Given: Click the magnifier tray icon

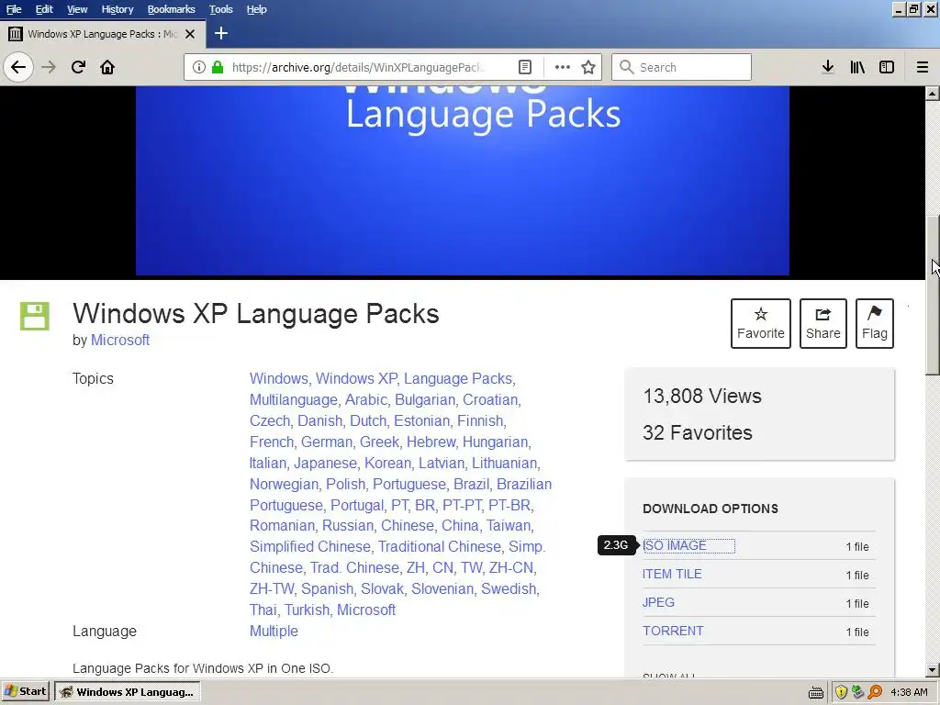Looking at the screenshot, I should [x=875, y=692].
